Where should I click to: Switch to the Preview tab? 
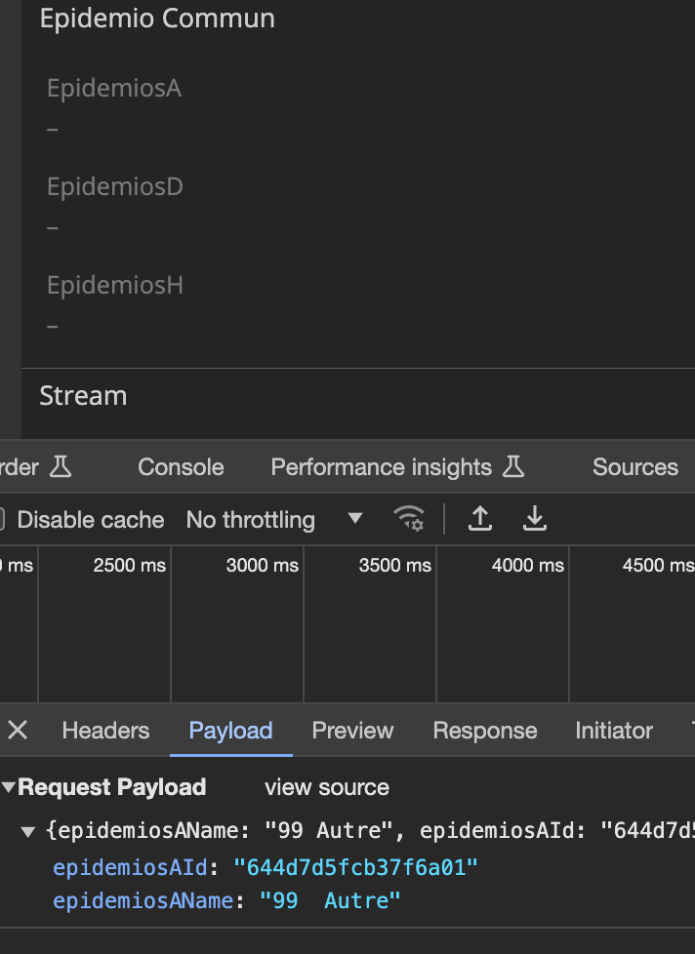pos(352,731)
